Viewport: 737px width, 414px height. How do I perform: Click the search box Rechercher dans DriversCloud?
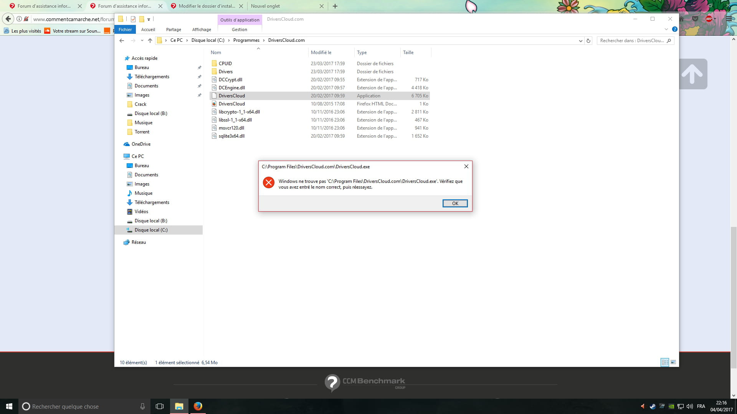(x=635, y=41)
